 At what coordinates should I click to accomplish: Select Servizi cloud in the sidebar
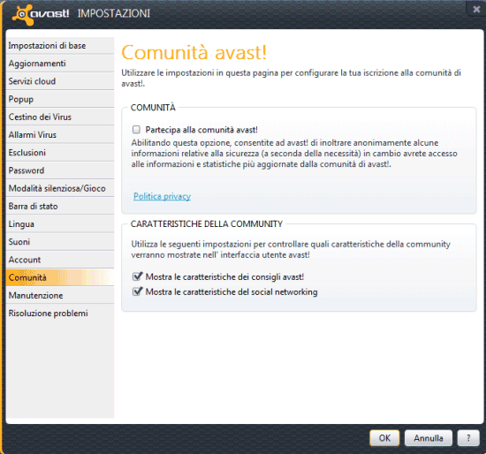click(60, 81)
